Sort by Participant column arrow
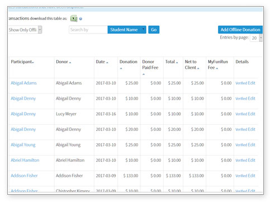The height and width of the screenshot is (202, 270). click(33, 63)
